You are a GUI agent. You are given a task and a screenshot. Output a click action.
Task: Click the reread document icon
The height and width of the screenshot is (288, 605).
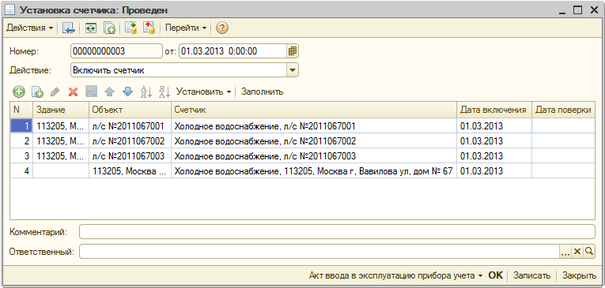[91, 28]
